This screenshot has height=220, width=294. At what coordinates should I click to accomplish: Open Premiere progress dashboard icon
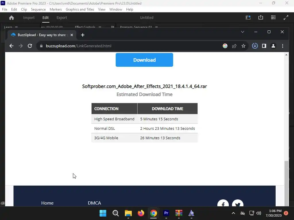(x=273, y=17)
